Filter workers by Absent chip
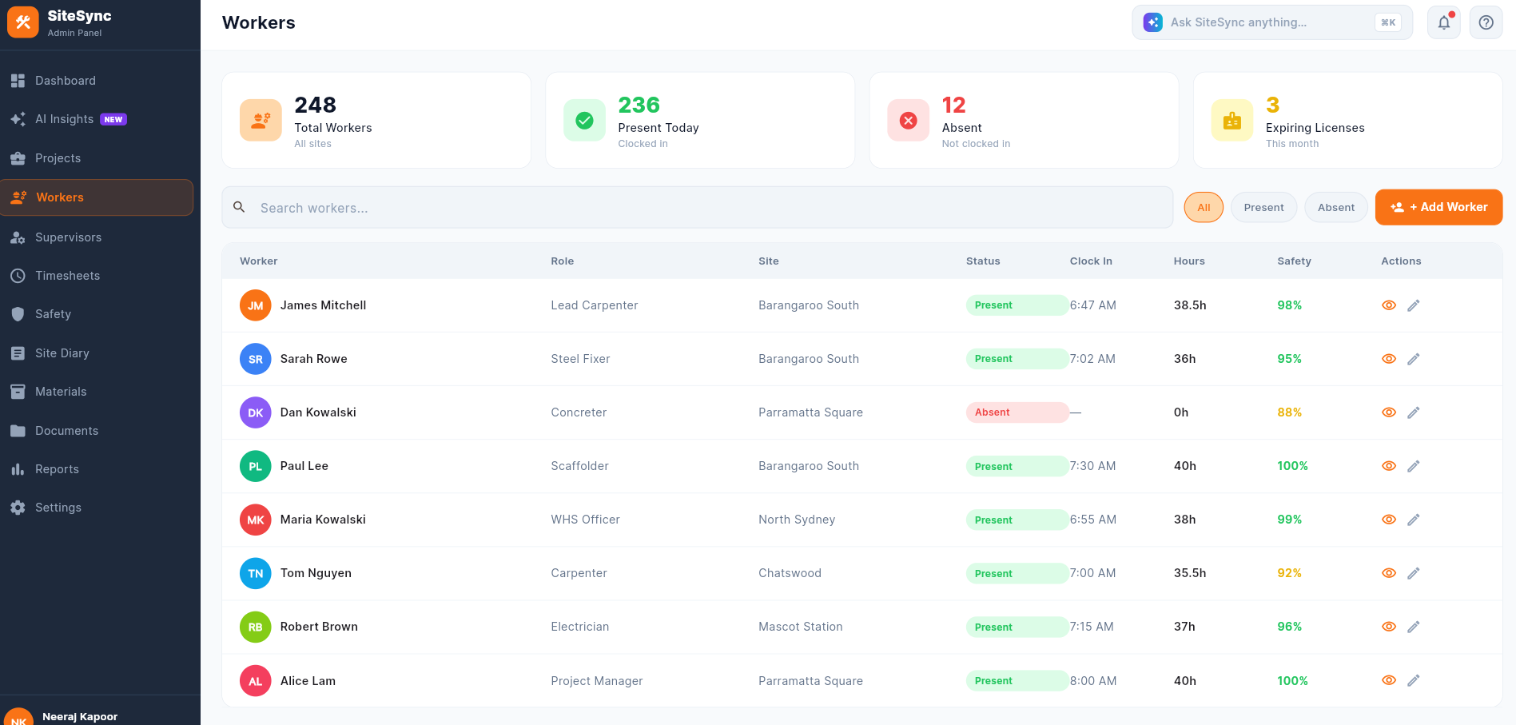The height and width of the screenshot is (725, 1516). (1336, 207)
